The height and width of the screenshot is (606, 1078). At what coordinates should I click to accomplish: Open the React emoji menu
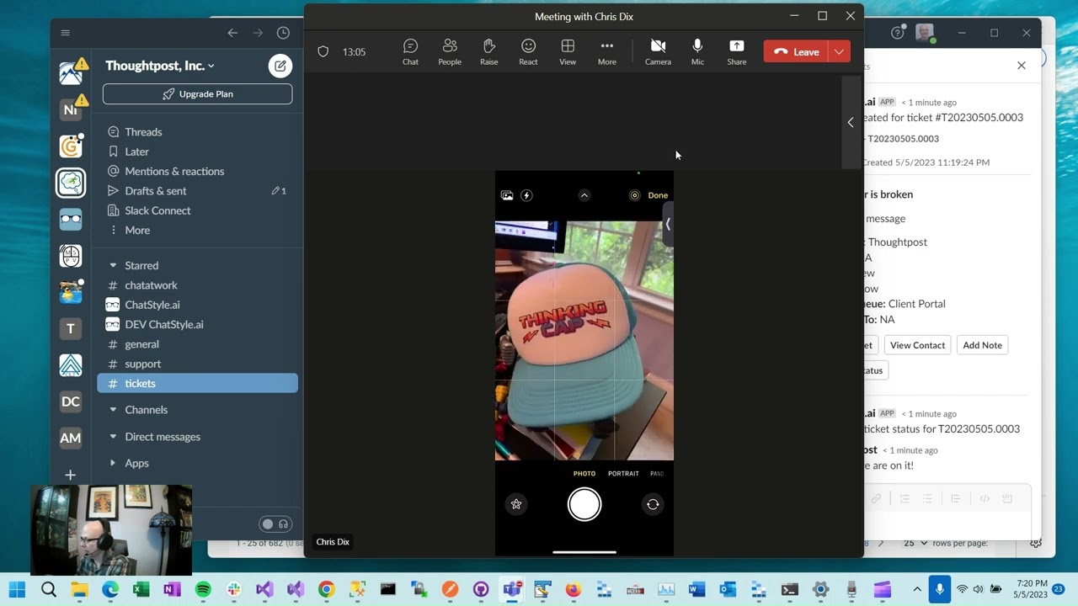click(x=528, y=52)
